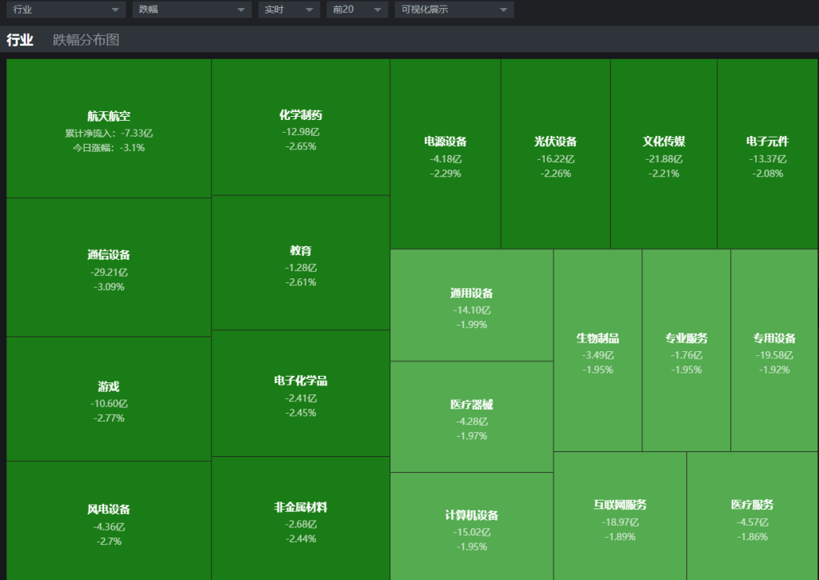The width and height of the screenshot is (819, 580).
Task: Open the 互联网服务 sector block
Action: tap(620, 517)
